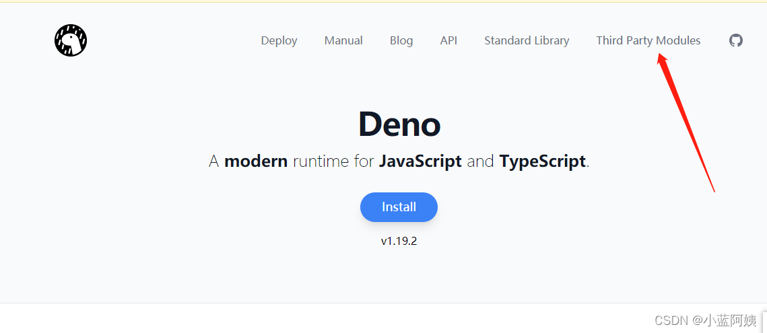Open the GitHub icon link
The image size is (767, 333).
pyautogui.click(x=736, y=40)
